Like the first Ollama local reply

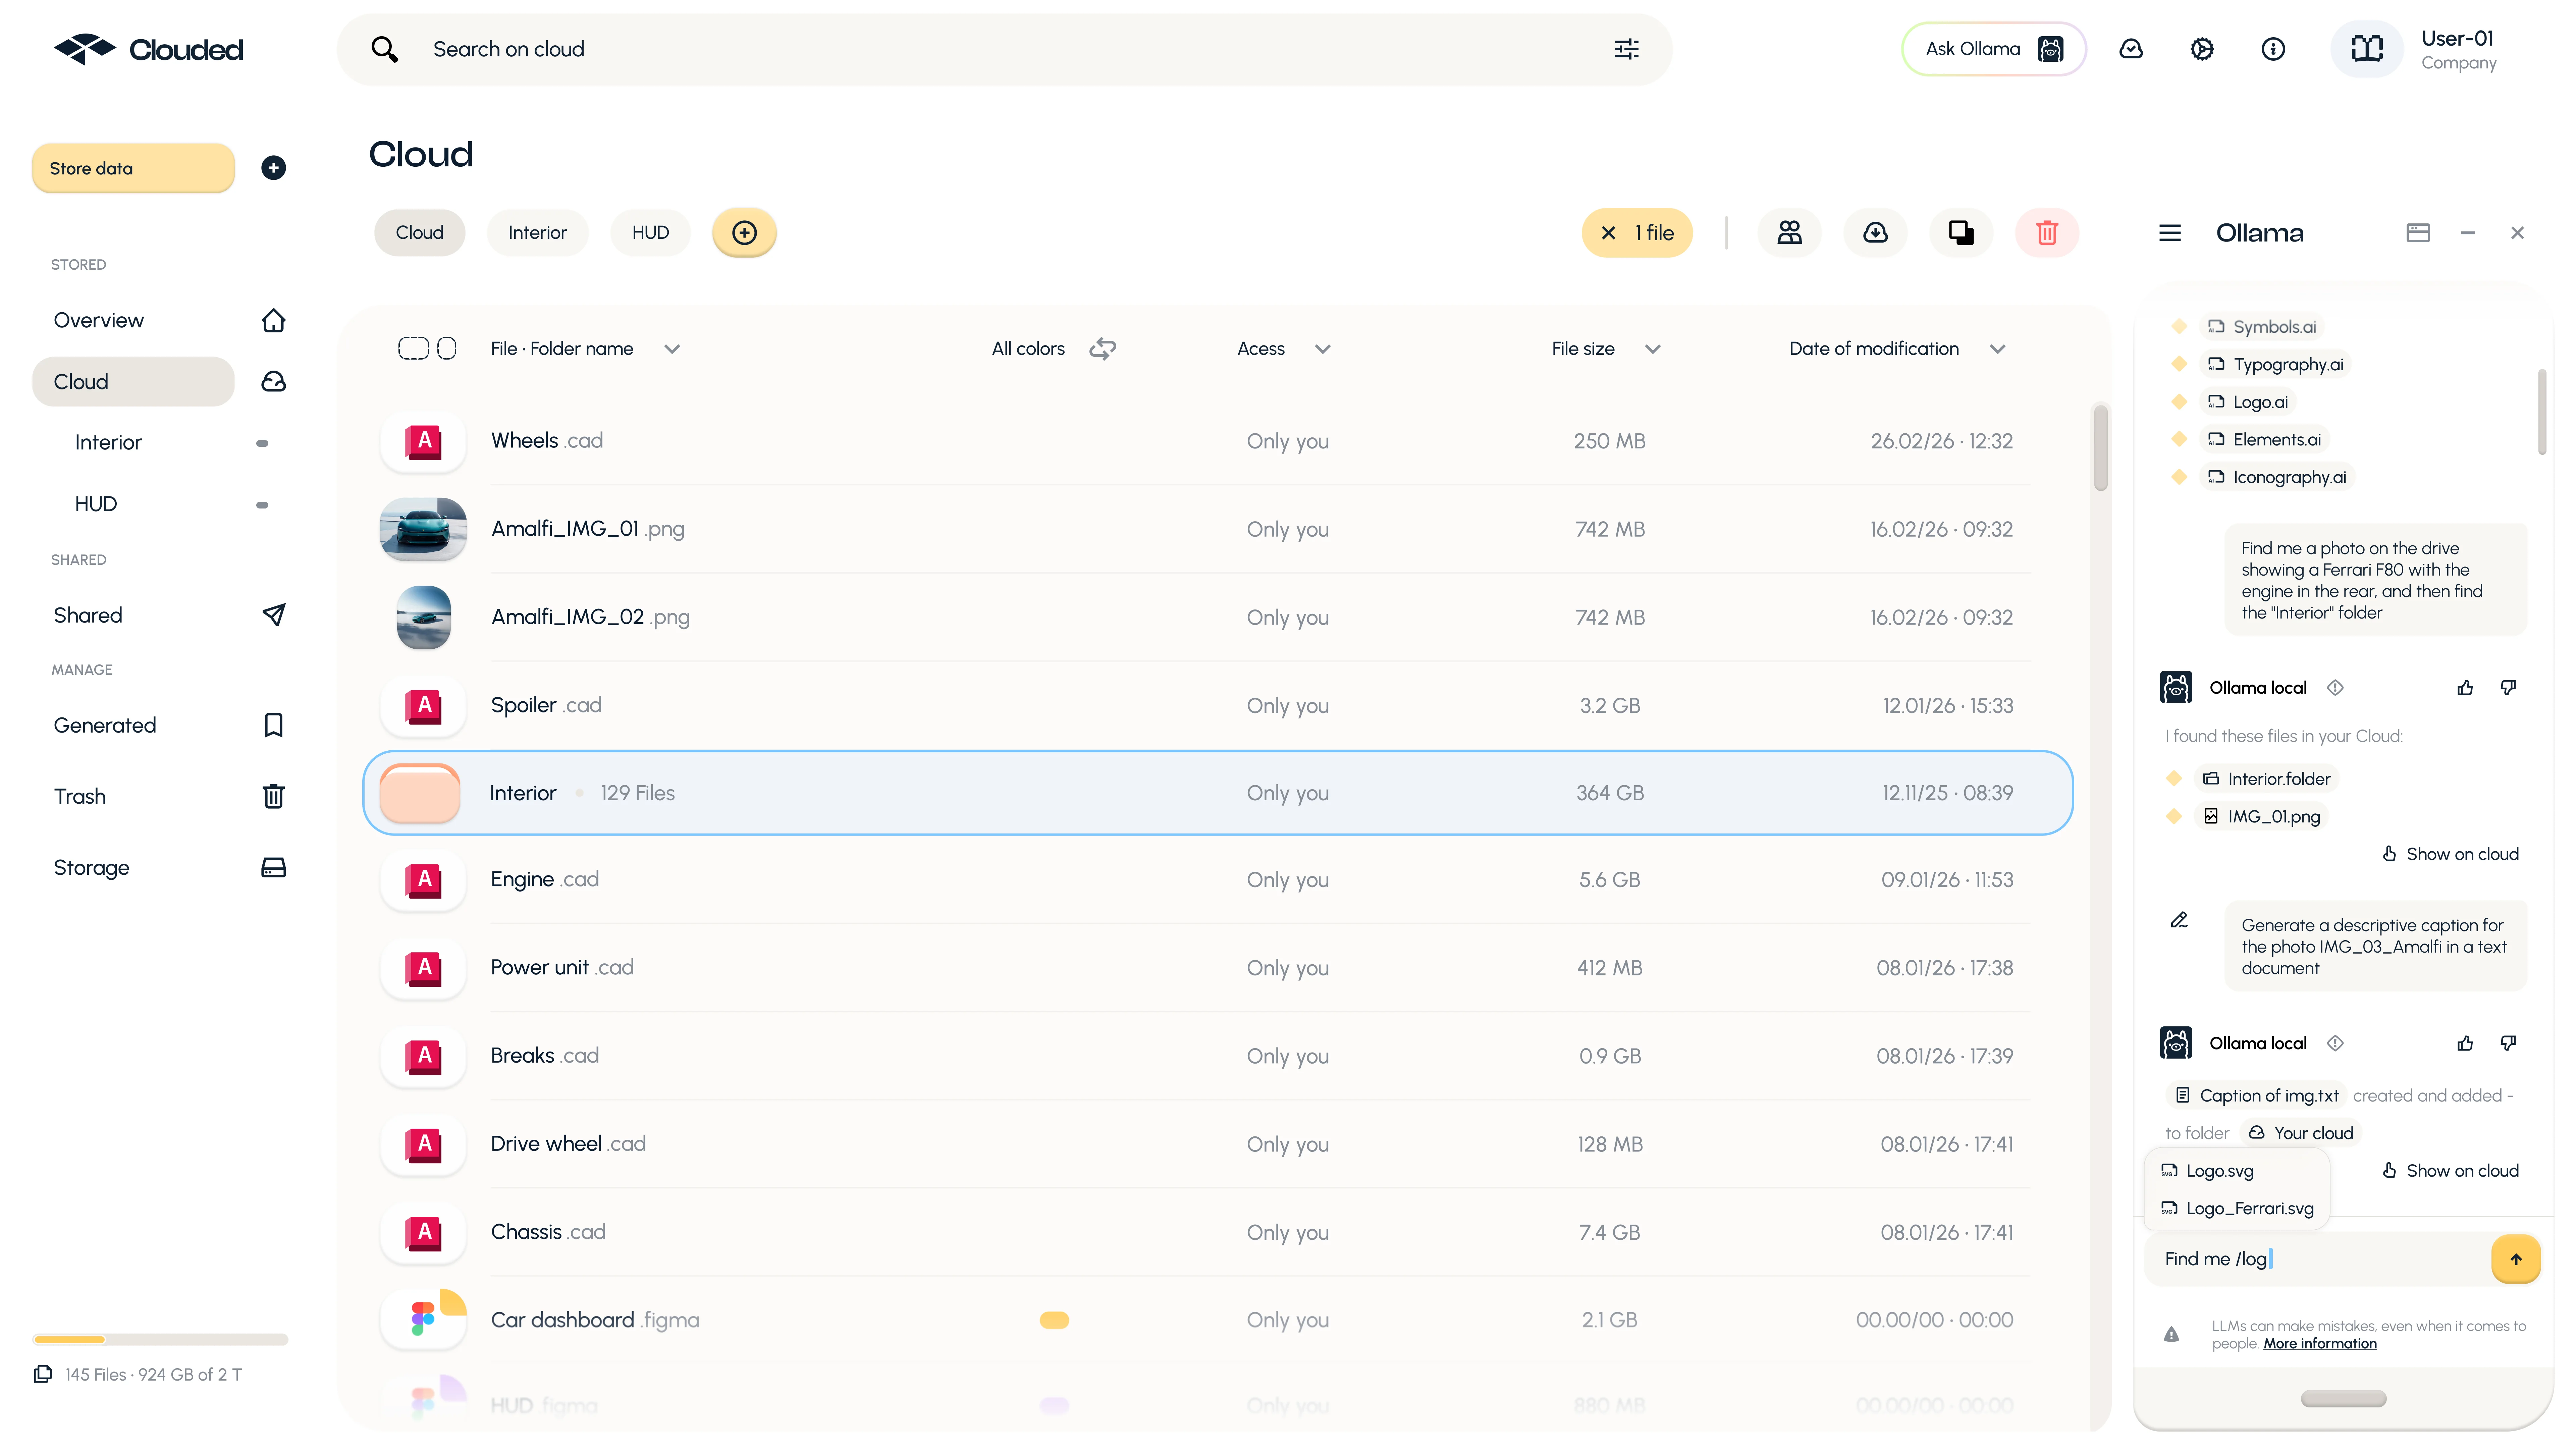tap(2465, 688)
